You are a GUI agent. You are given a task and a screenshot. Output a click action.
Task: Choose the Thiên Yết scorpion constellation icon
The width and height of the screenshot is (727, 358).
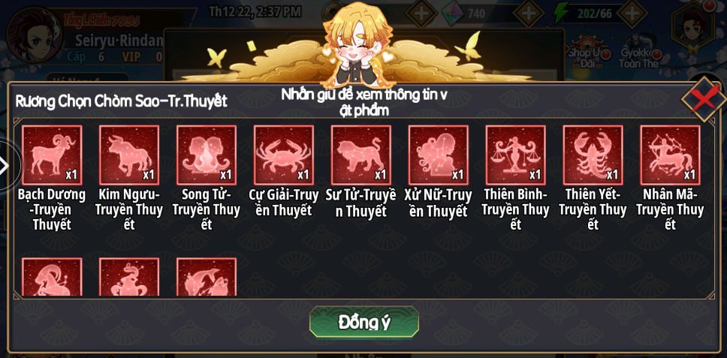point(593,155)
